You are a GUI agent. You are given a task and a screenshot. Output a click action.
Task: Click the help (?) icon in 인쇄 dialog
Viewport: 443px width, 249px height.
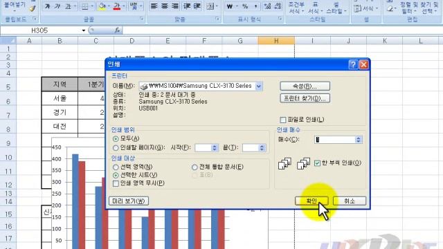pyautogui.click(x=353, y=64)
